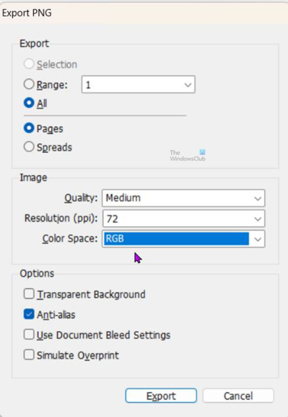Click the Color Space: label
Screen dimensions: 288x417
[x=70, y=238]
